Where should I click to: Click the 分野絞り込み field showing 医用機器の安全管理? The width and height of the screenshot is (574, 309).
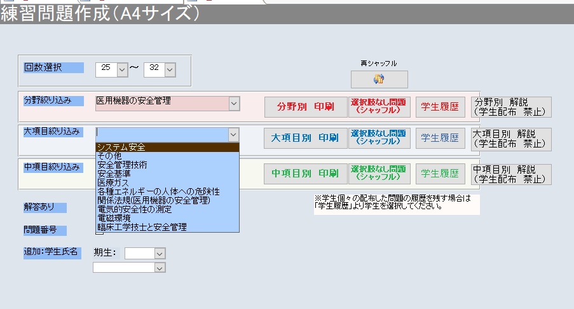point(162,104)
